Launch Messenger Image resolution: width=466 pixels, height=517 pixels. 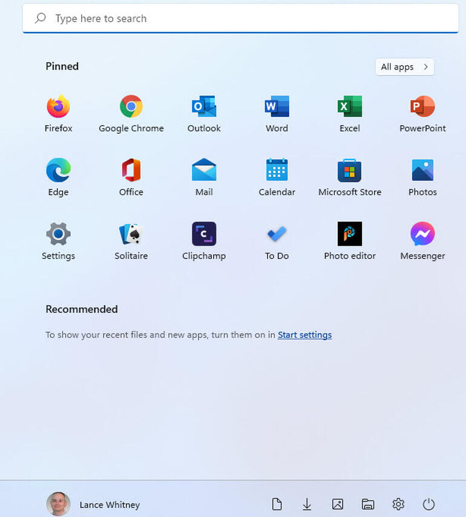click(422, 241)
